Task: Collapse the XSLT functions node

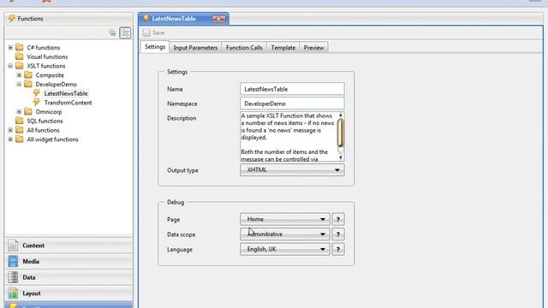Action: (10, 66)
